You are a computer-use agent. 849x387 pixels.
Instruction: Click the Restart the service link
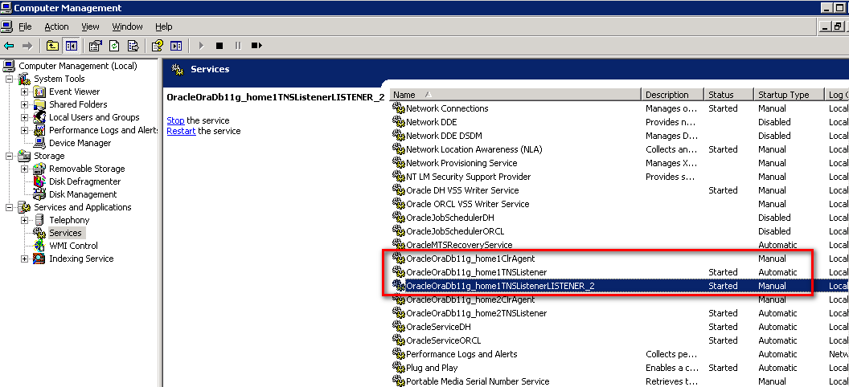click(181, 131)
